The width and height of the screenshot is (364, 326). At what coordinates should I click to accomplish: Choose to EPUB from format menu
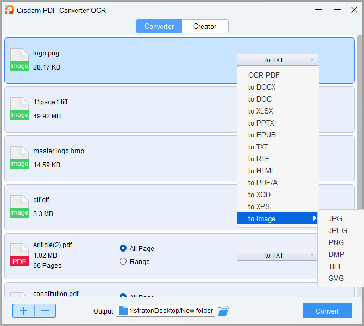[278, 135]
